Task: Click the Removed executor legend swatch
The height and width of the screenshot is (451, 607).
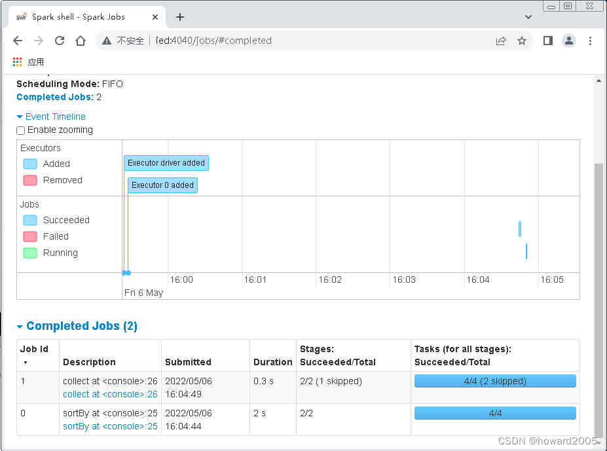Action: click(x=30, y=181)
